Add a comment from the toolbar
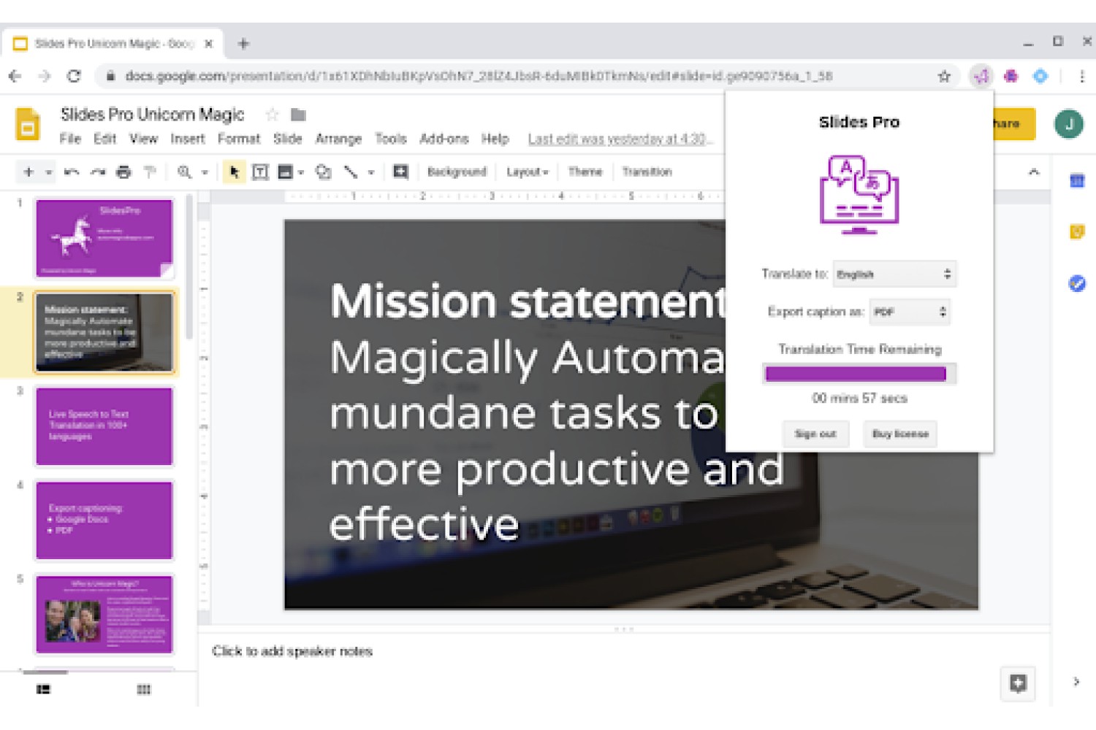Screen dimensions: 1096x730 pos(400,172)
